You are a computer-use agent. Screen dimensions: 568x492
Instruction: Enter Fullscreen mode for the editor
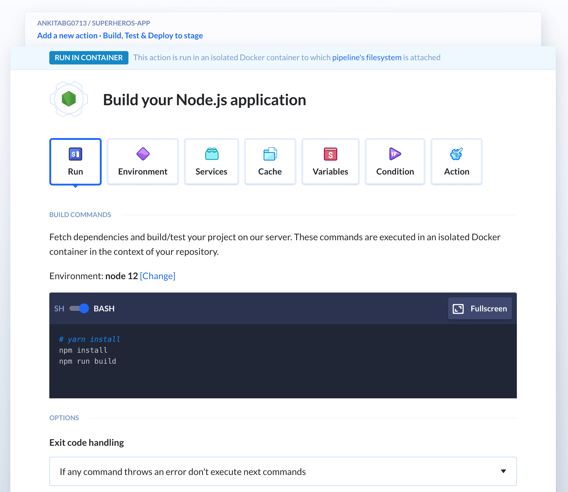pos(479,308)
